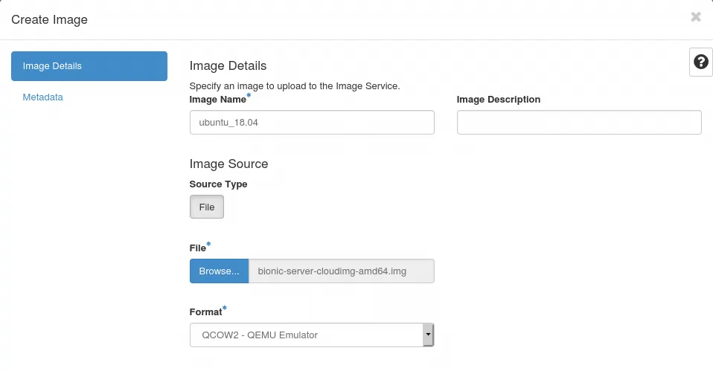The width and height of the screenshot is (713, 371).
Task: Click the File field label
Action: pos(198,248)
